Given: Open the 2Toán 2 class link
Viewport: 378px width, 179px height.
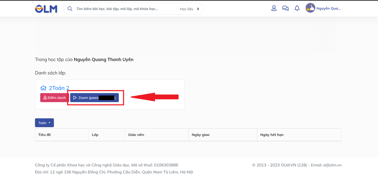Looking at the screenshot, I should [59, 88].
